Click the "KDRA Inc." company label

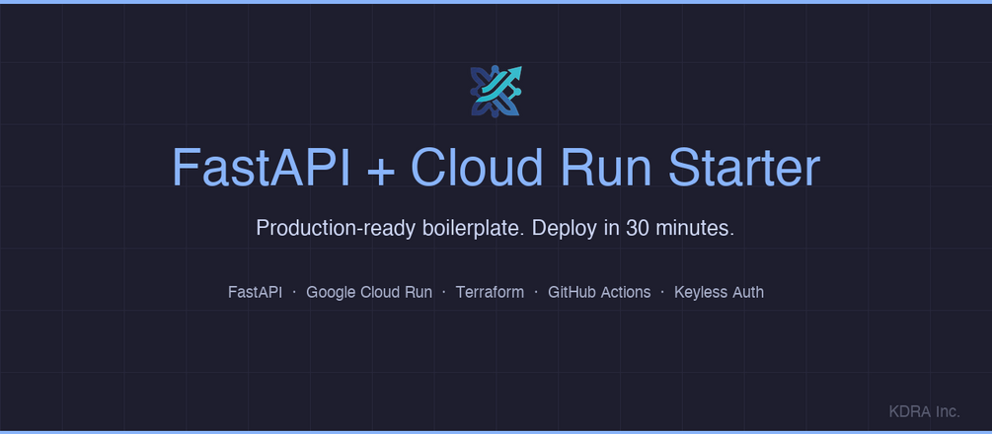(924, 411)
